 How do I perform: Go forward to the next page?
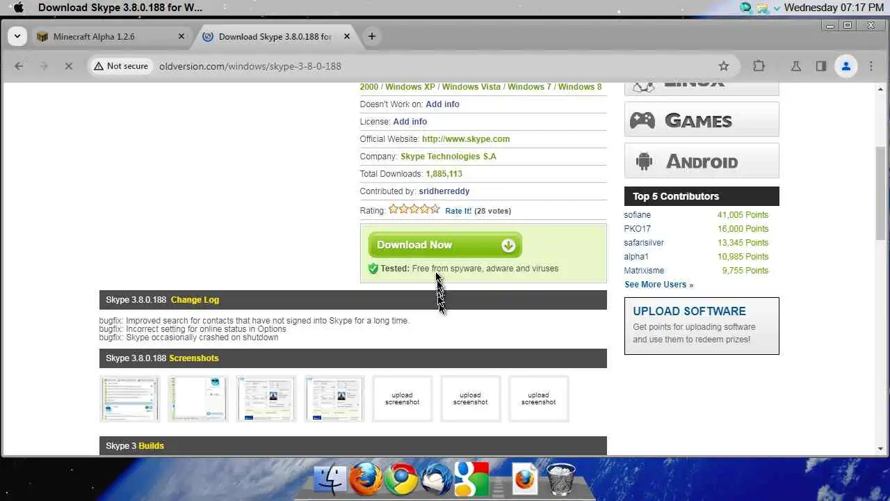[x=44, y=66]
